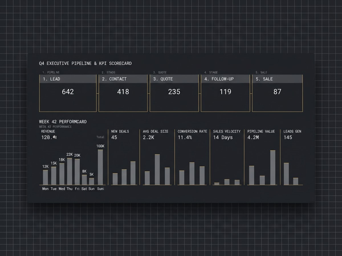Click the 5K bar value label

[x=91, y=175]
